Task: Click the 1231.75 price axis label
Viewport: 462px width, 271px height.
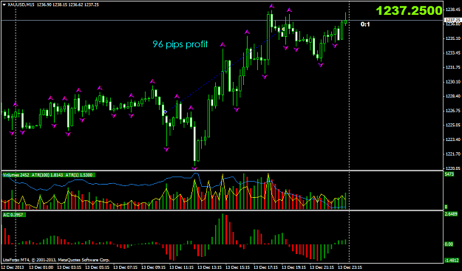Action: point(453,67)
